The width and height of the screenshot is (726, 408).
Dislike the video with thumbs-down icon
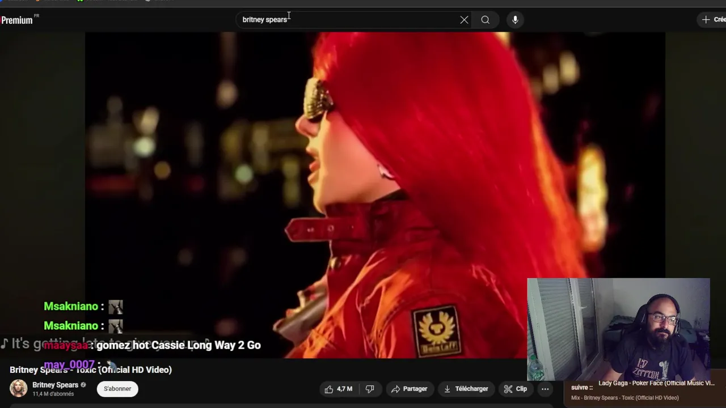click(x=370, y=389)
